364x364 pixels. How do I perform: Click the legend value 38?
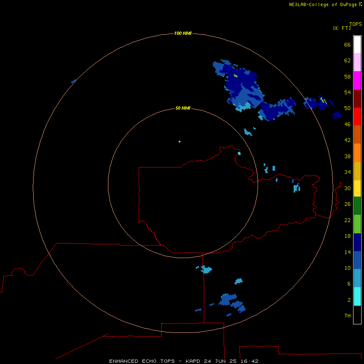347,156
